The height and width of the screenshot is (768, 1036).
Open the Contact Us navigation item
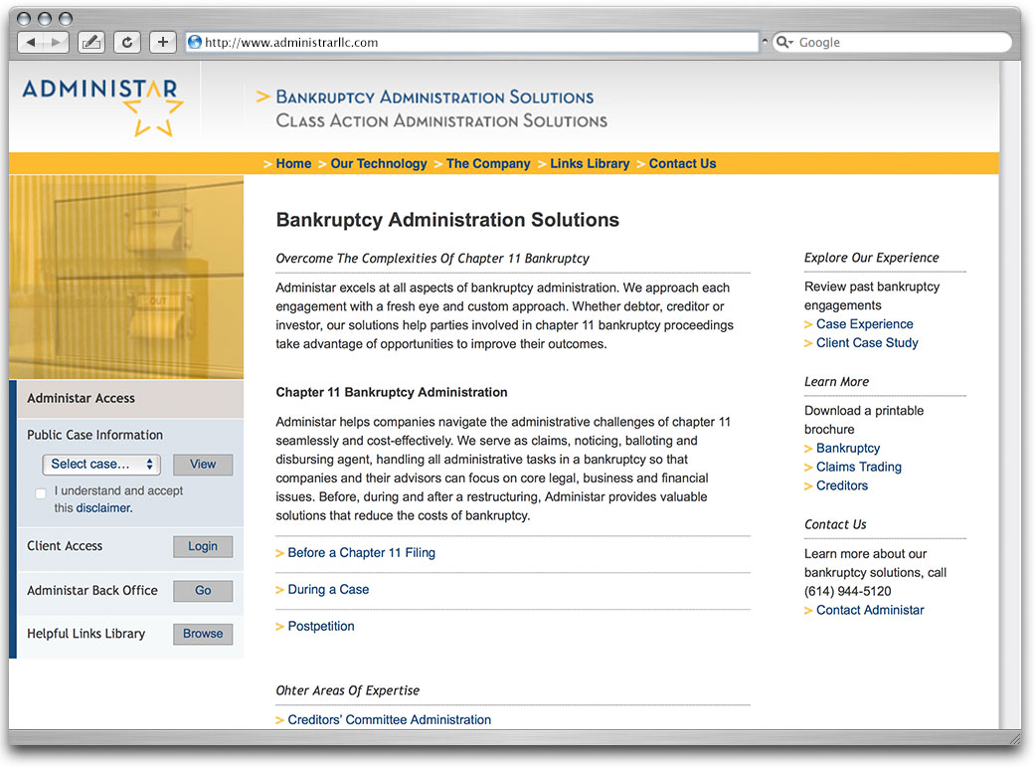[x=682, y=163]
